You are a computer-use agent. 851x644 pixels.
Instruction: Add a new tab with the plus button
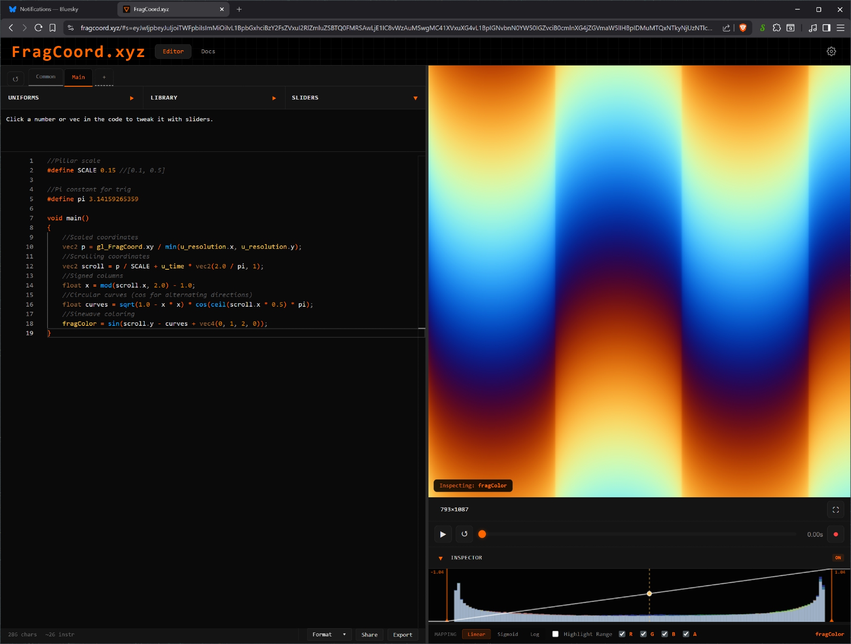click(104, 77)
